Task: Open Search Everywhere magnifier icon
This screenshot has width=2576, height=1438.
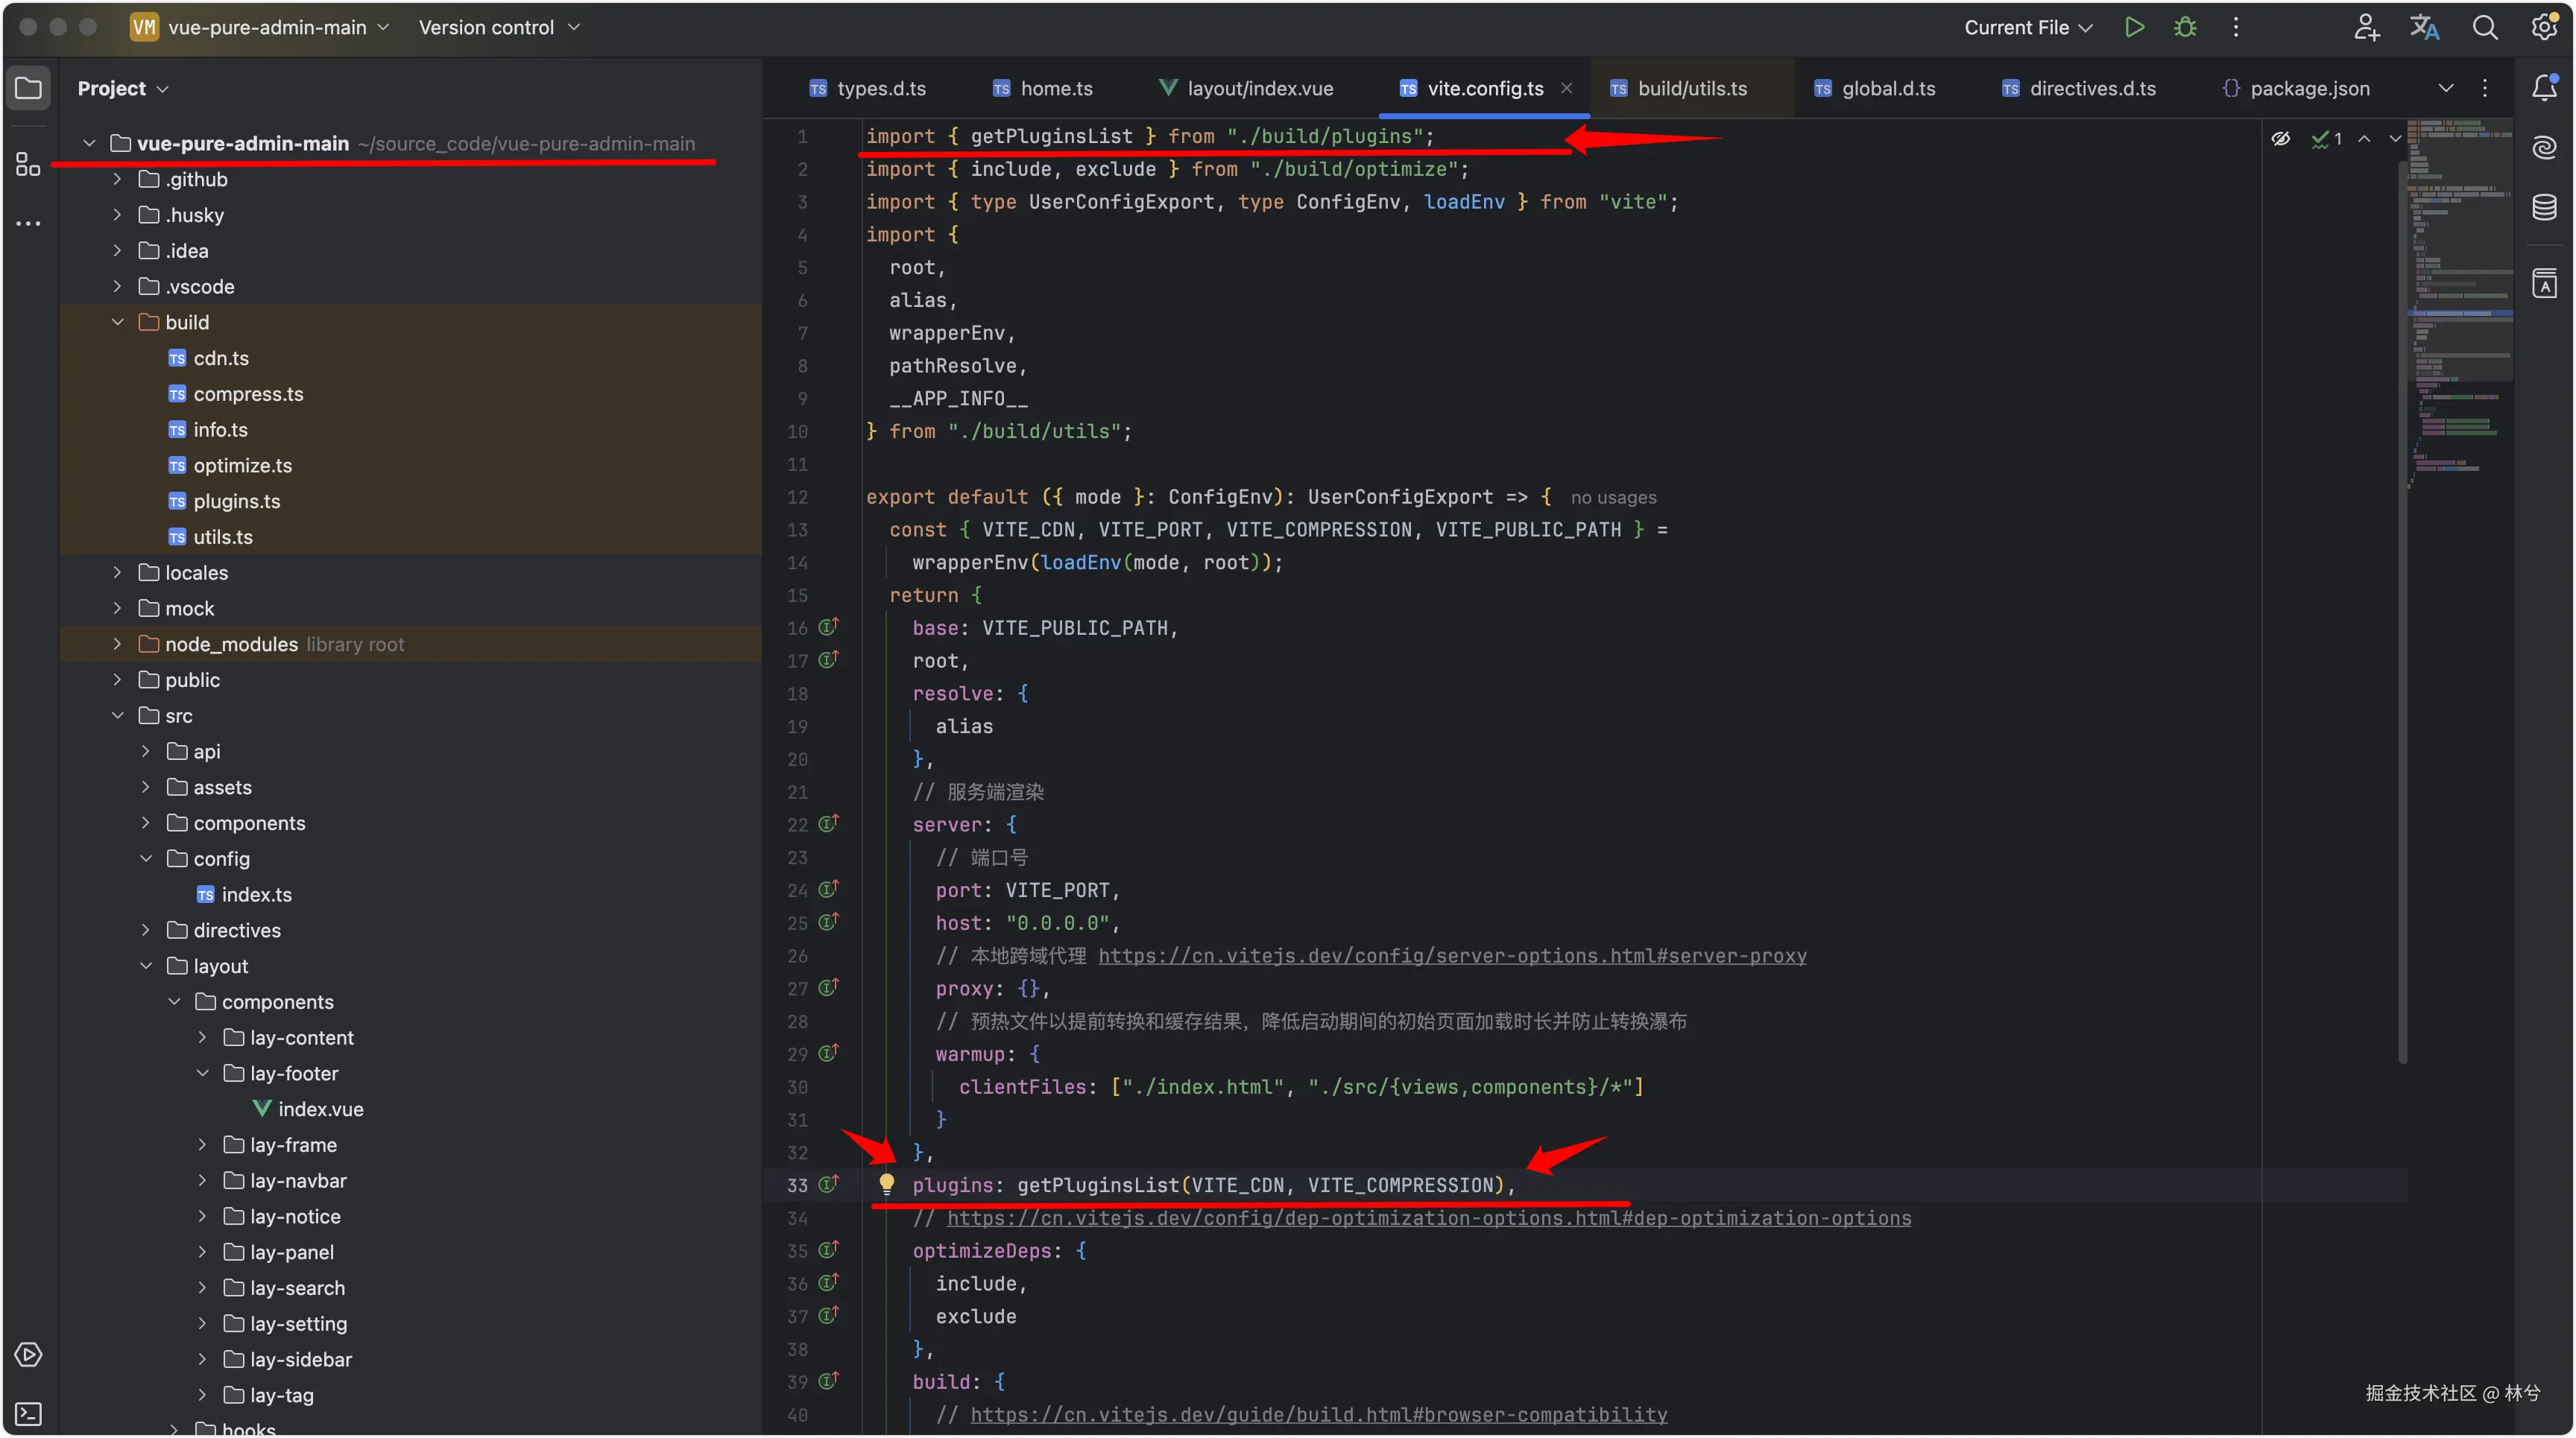Action: (x=2484, y=27)
